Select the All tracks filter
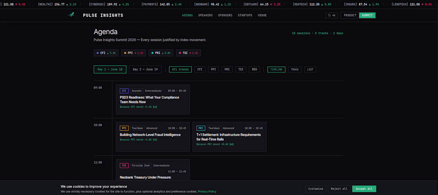This screenshot has width=438, height=195. tap(180, 69)
